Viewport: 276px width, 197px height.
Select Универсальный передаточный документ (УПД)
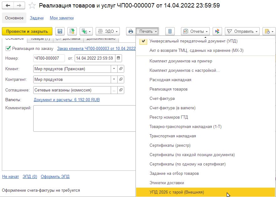pos(205,41)
